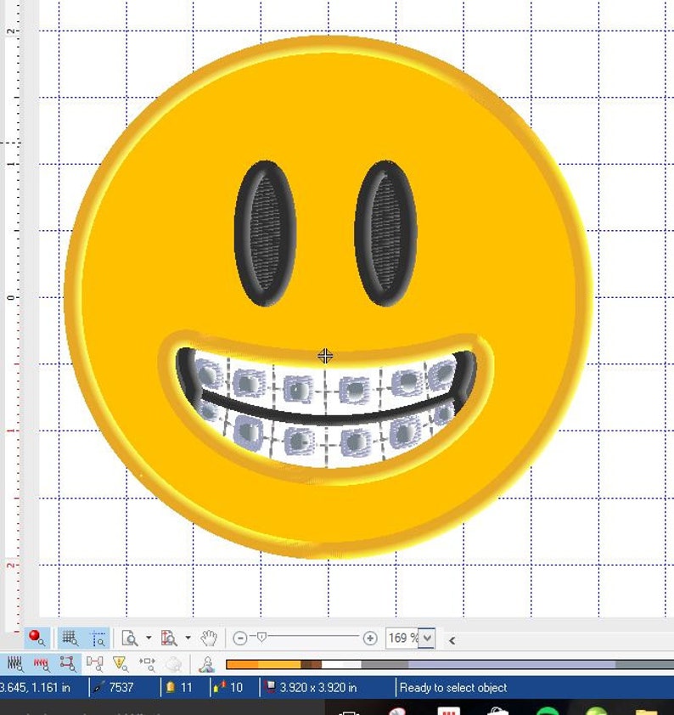Toggle the Show Grid icon

point(70,638)
